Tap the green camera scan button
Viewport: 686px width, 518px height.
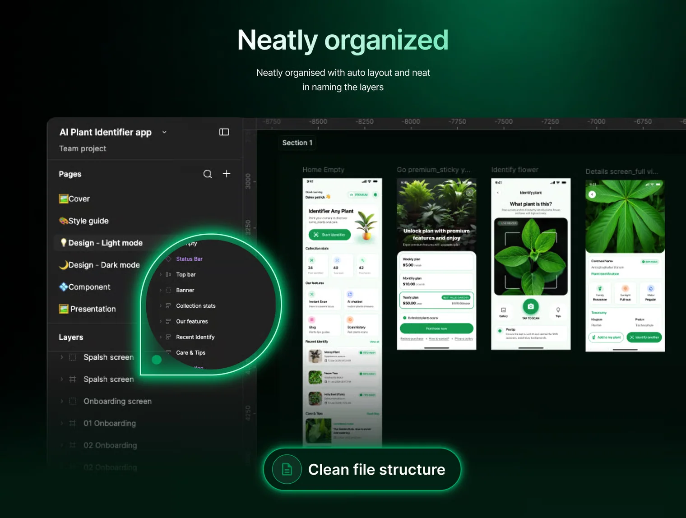(531, 306)
